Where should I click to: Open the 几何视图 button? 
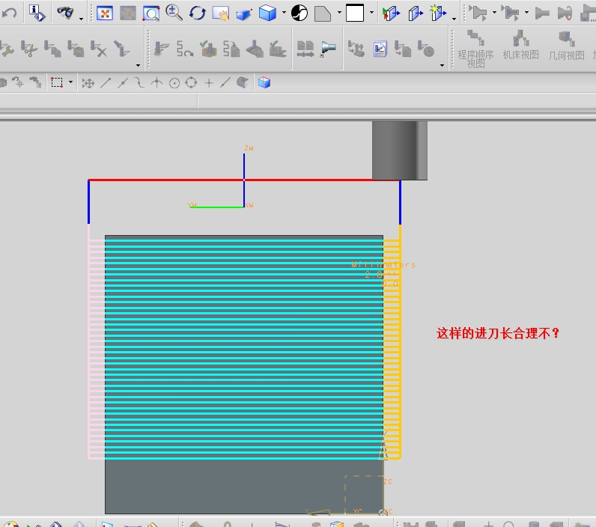pos(566,46)
